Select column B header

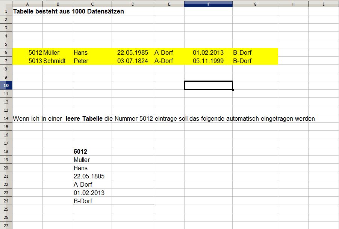click(x=58, y=4)
